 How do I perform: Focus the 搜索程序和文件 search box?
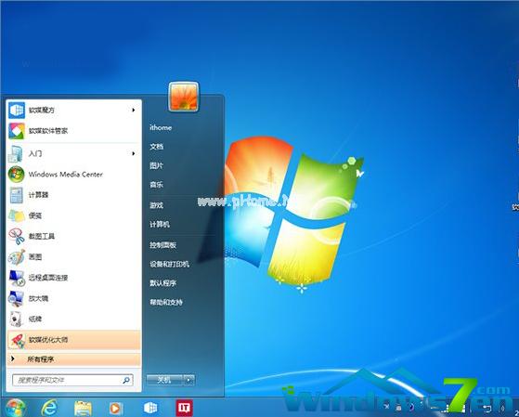tap(72, 380)
